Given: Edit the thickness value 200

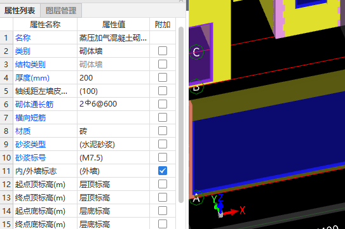Looking at the screenshot, I should click(x=113, y=78).
